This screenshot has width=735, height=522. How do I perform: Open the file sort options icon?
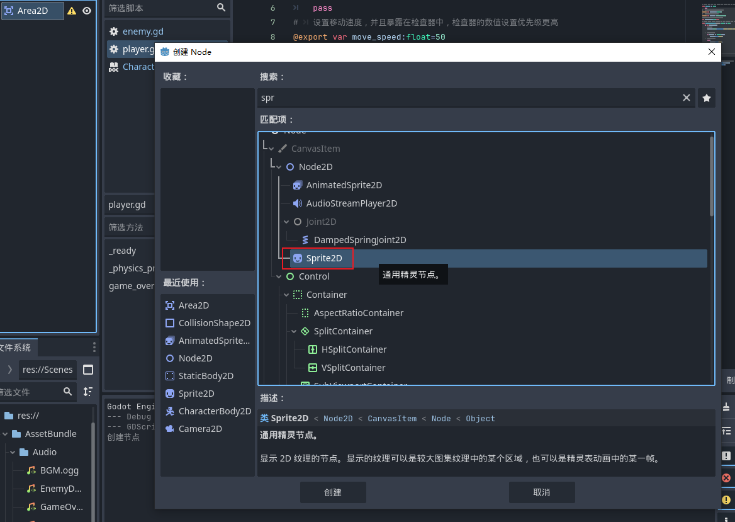pyautogui.click(x=87, y=392)
